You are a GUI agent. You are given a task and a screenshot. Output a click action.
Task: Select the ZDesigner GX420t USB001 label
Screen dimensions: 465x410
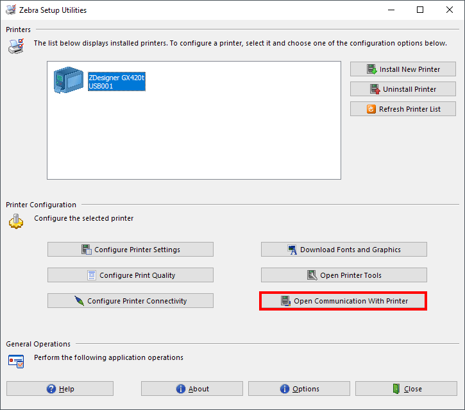click(x=116, y=81)
